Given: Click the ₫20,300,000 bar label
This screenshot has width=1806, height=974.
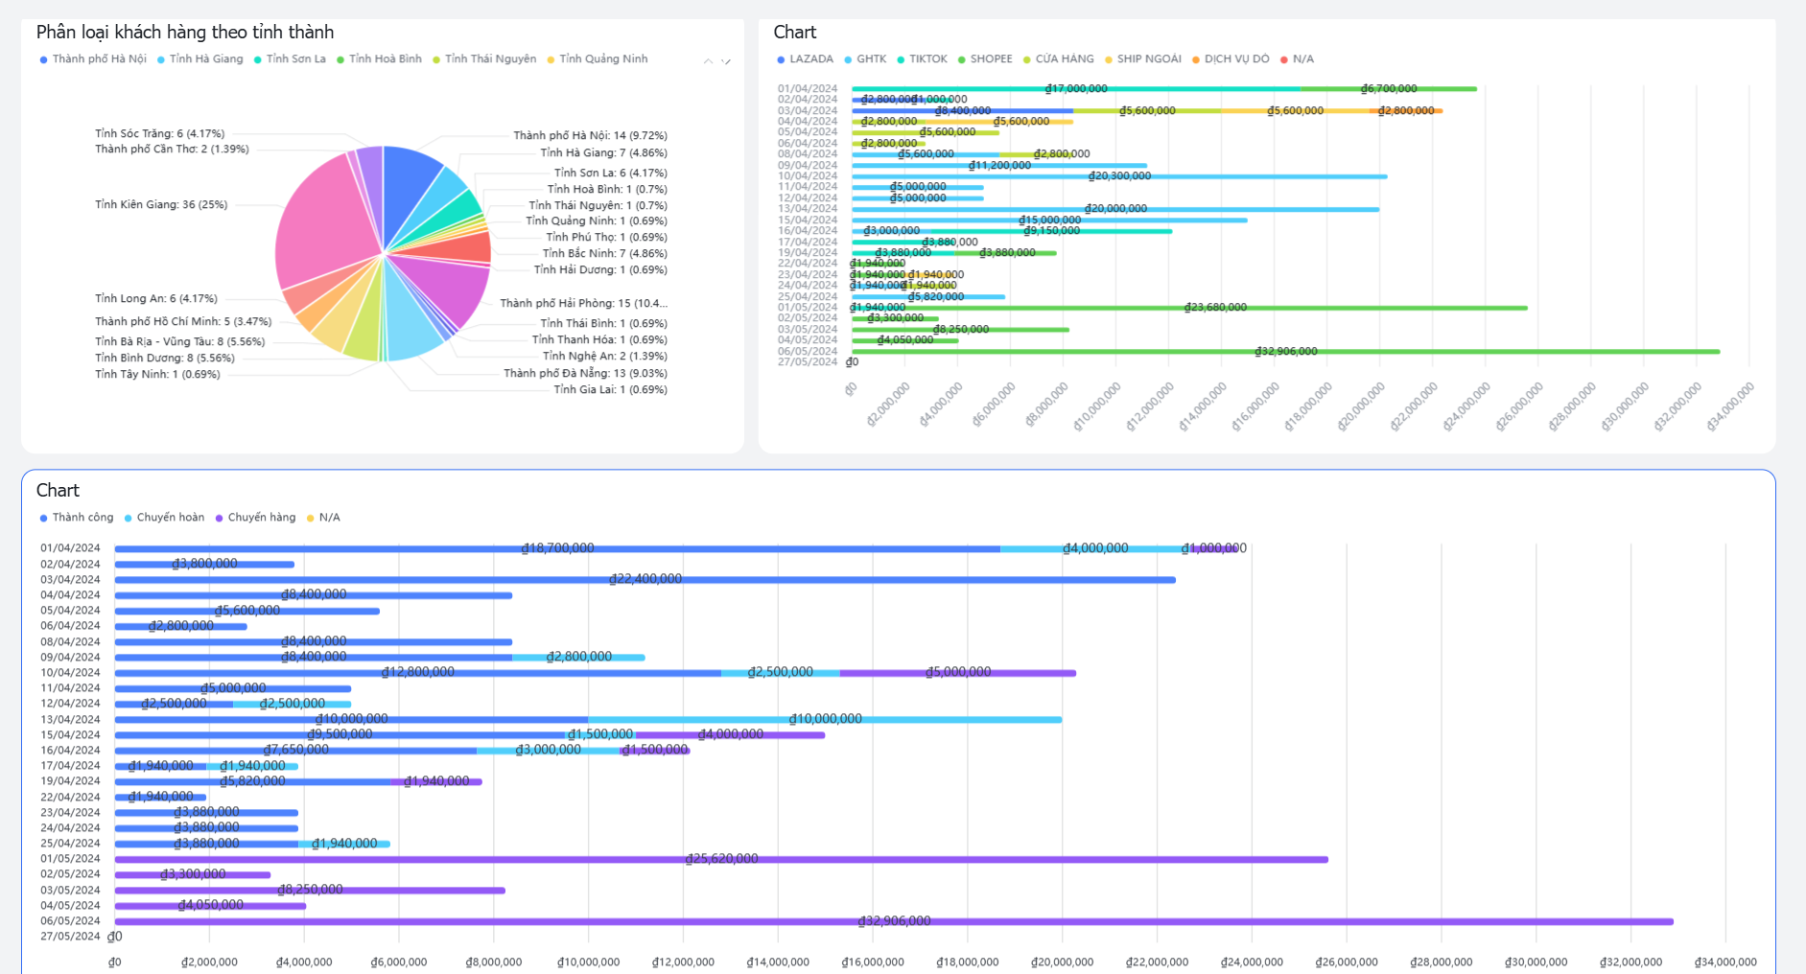Looking at the screenshot, I should tap(1119, 176).
